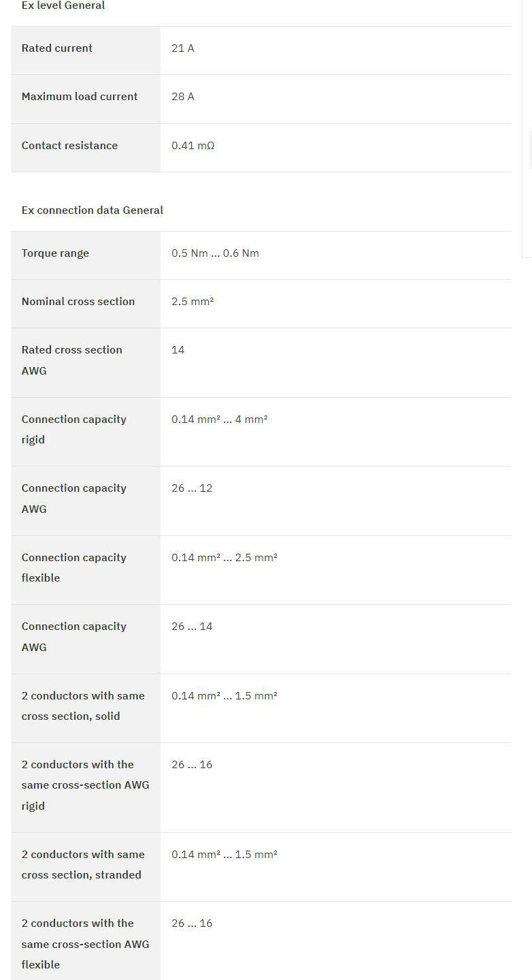532x980 pixels.
Task: Select the 0.14 mm² ... 4 mm² value
Action: click(x=219, y=420)
